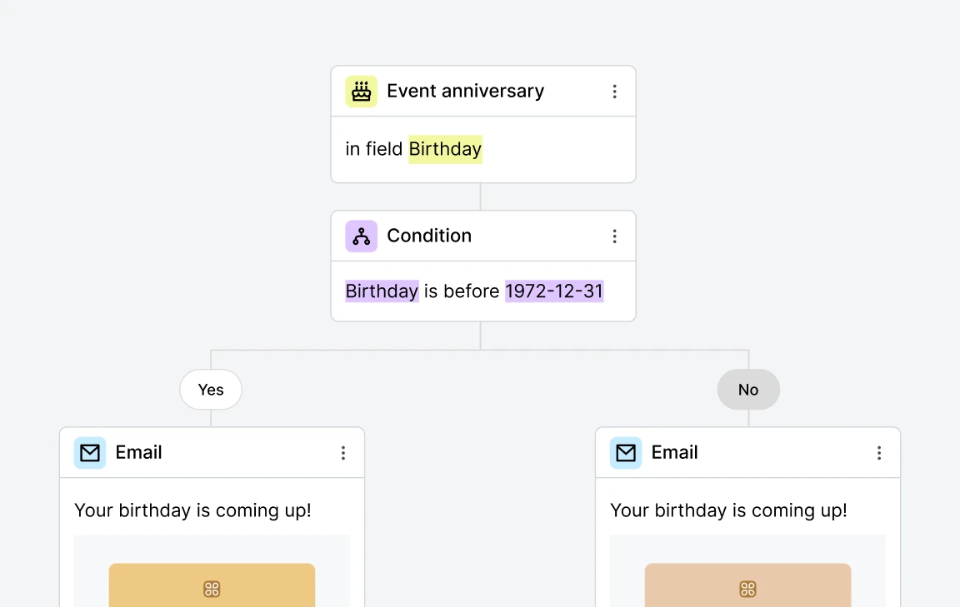
Task: Open the Condition node options menu
Action: (615, 236)
